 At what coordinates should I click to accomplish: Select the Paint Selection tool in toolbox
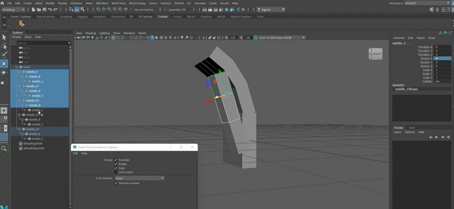4,55
